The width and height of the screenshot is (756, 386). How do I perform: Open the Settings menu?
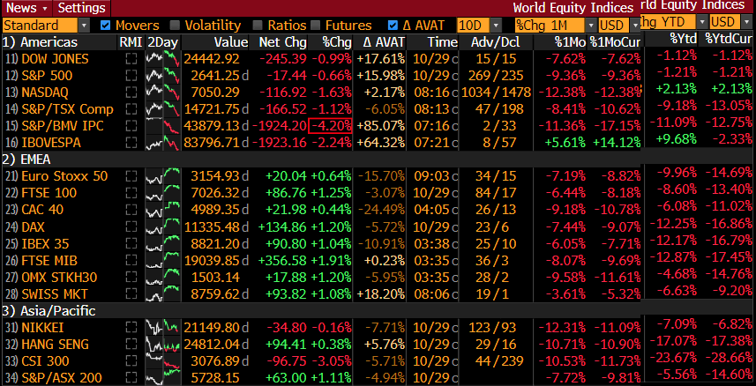coord(81,8)
